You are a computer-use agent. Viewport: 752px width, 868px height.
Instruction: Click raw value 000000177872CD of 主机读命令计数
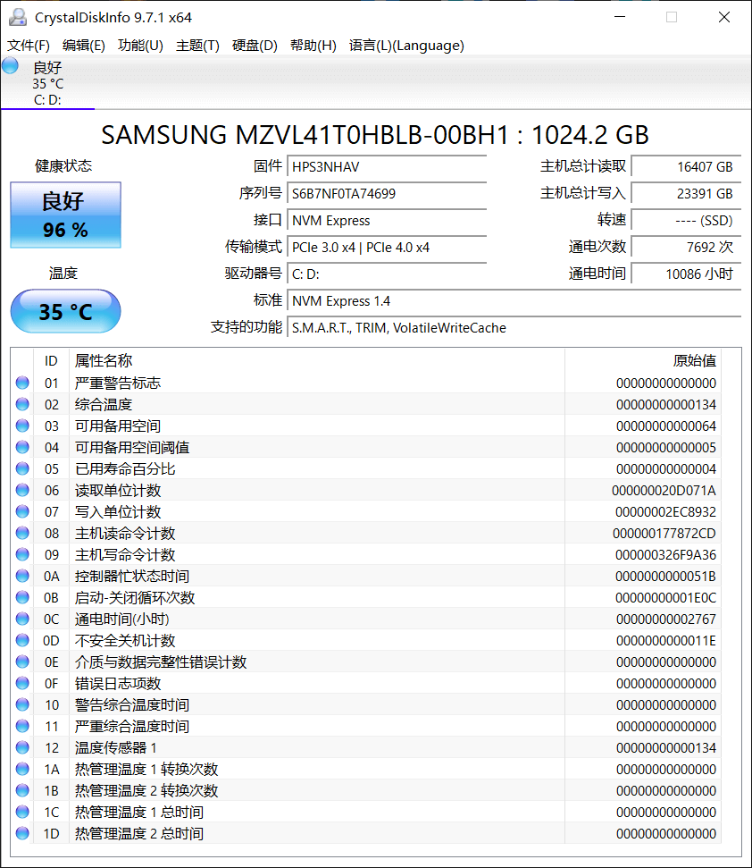(664, 534)
